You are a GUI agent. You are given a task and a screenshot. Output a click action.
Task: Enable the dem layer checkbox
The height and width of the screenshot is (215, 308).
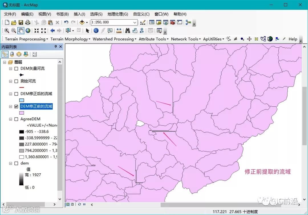click(16, 163)
